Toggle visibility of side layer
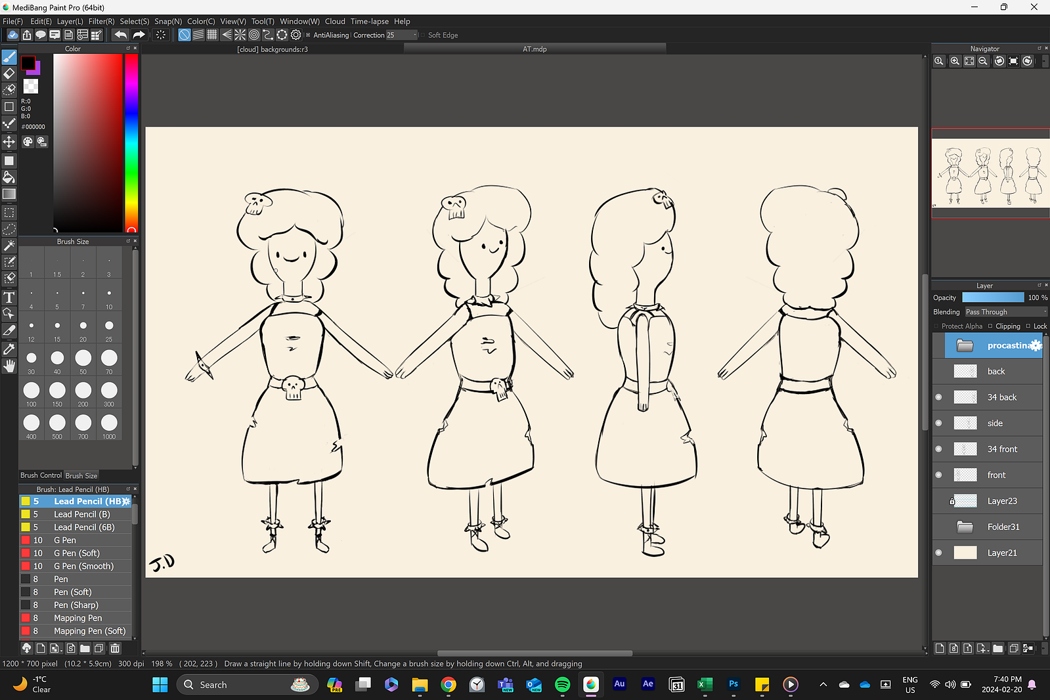1050x700 pixels. [x=938, y=423]
